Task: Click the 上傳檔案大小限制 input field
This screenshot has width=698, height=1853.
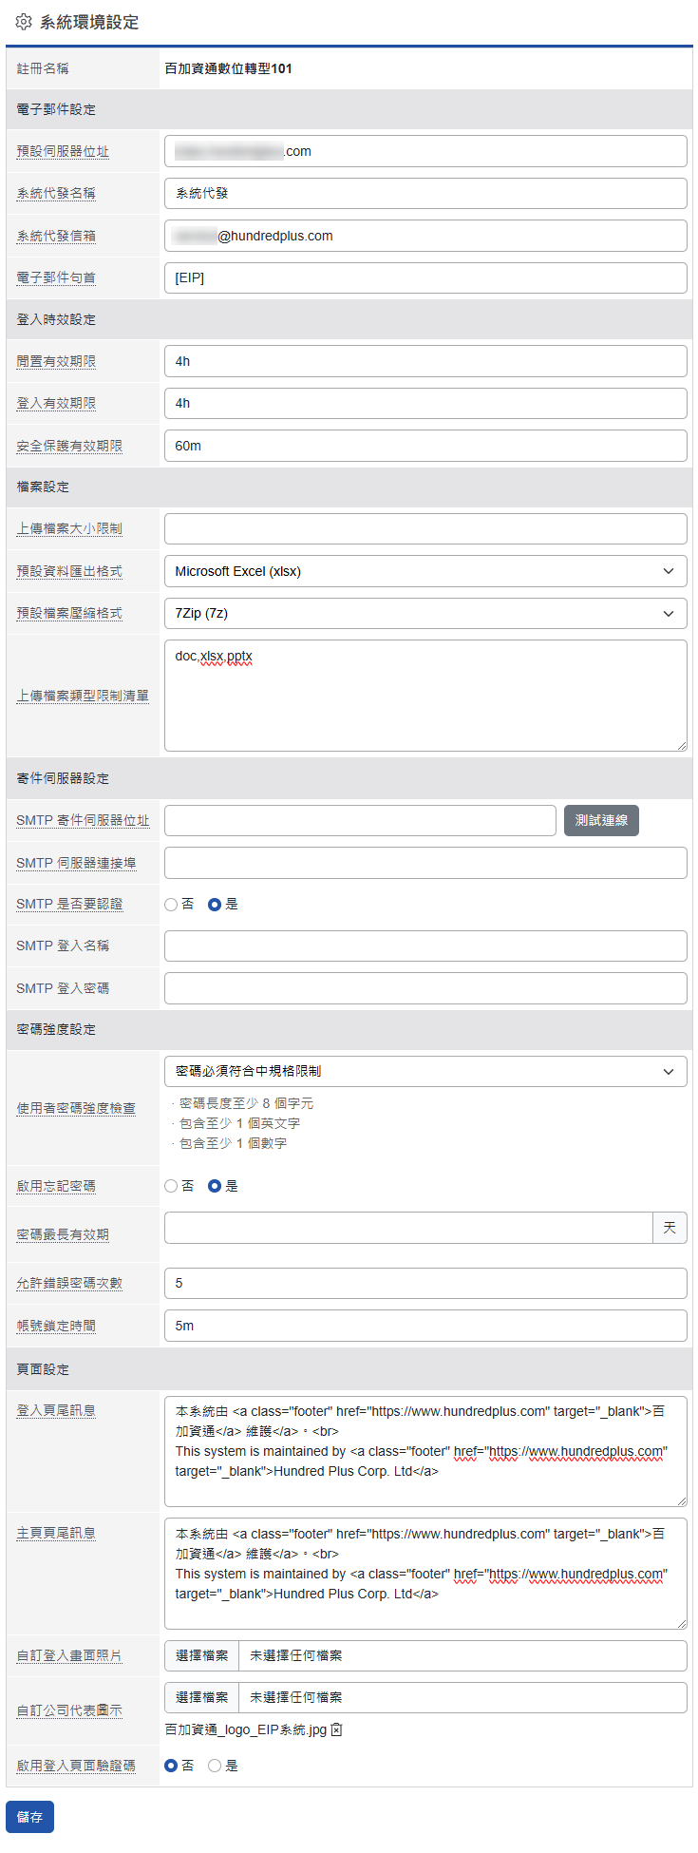Action: pyautogui.click(x=425, y=528)
